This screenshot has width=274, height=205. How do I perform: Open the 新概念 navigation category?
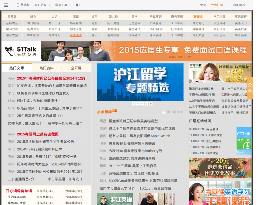point(198,17)
